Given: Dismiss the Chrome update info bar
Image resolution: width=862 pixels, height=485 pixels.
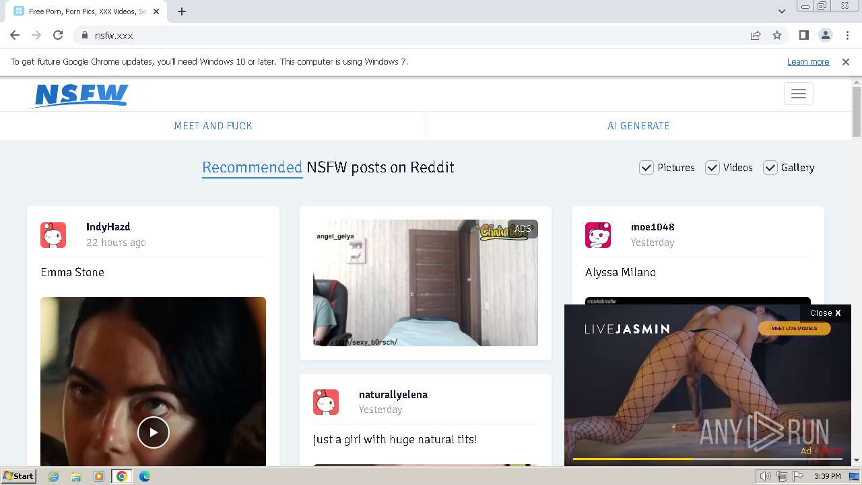Looking at the screenshot, I should click(x=846, y=61).
